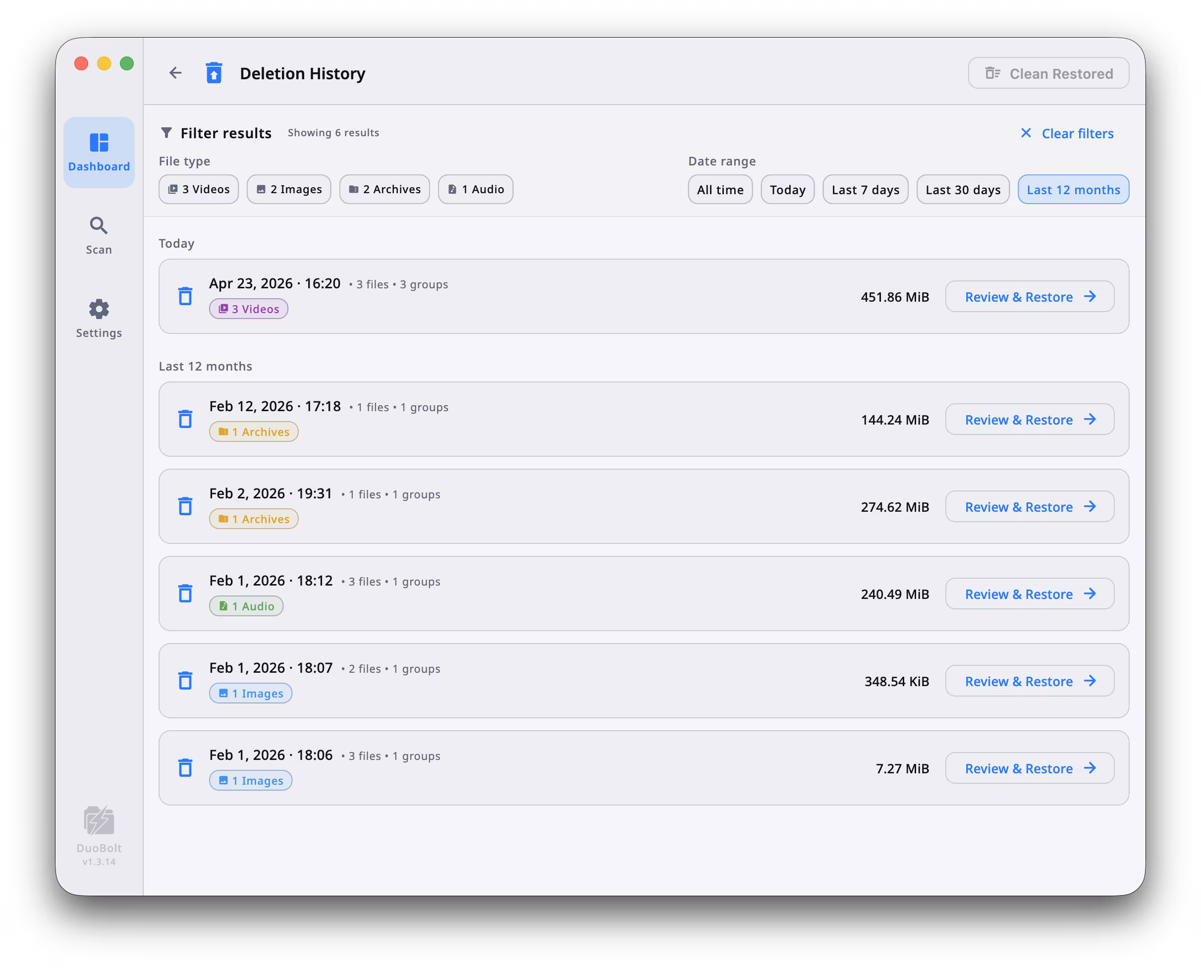
Task: Select the Today date range
Action: (x=787, y=190)
